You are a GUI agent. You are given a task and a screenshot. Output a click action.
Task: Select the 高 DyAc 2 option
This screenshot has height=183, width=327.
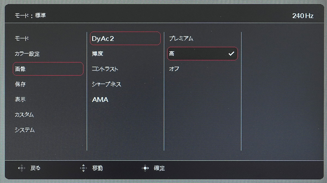(202, 54)
